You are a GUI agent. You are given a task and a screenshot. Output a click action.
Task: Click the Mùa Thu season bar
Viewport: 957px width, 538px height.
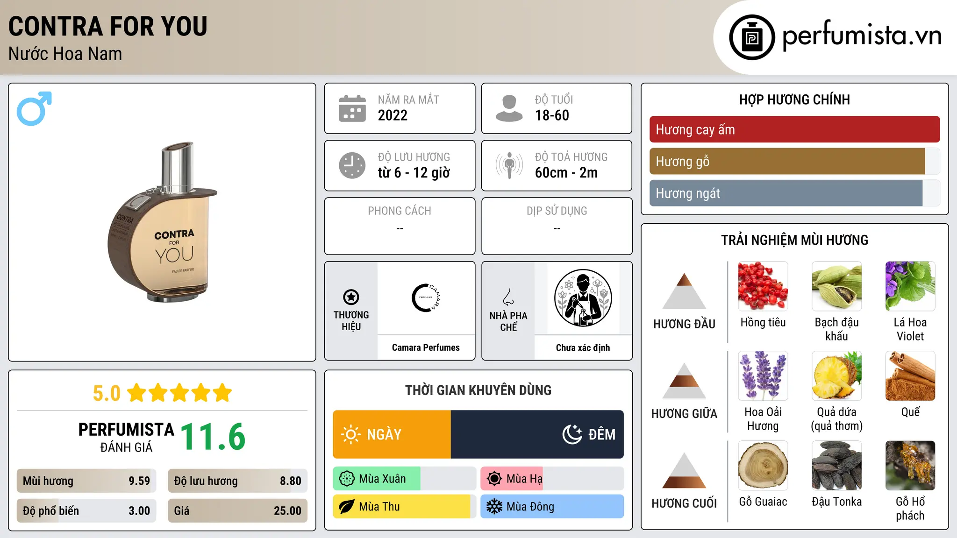pyautogui.click(x=404, y=507)
